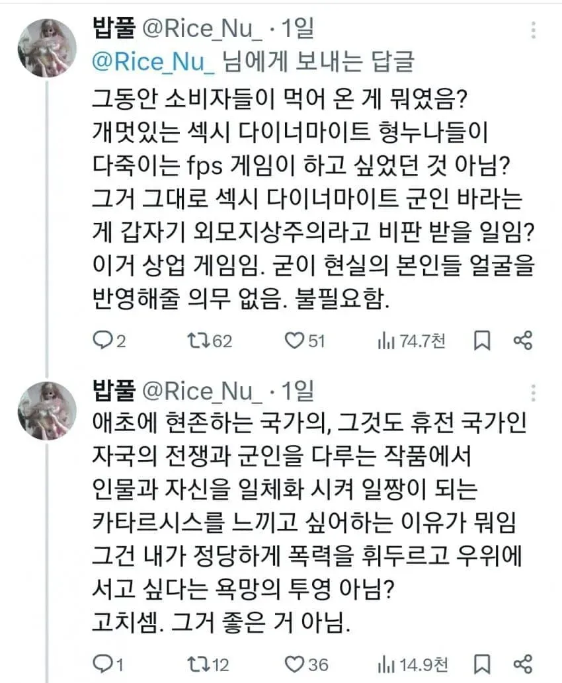Screen dimensions: 562x683
Task: Open the reply thread of second tweet
Action: tap(108, 664)
